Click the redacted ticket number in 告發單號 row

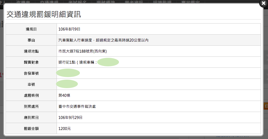pos(68,73)
